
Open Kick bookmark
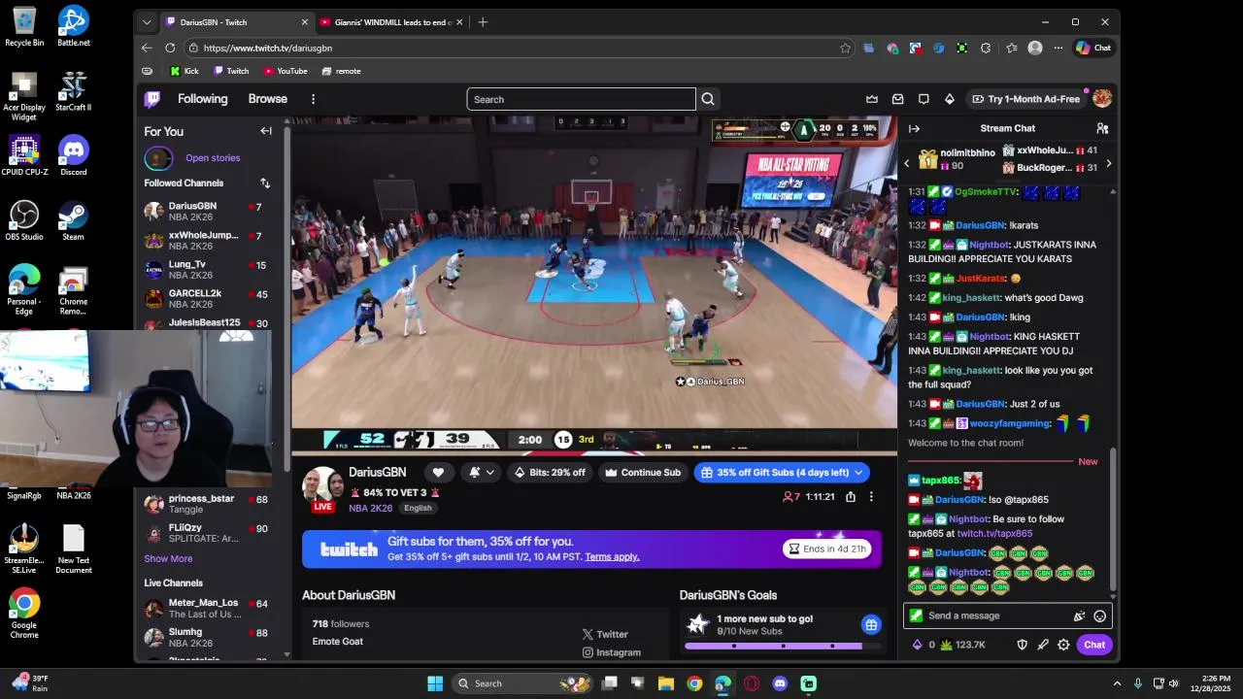point(184,71)
